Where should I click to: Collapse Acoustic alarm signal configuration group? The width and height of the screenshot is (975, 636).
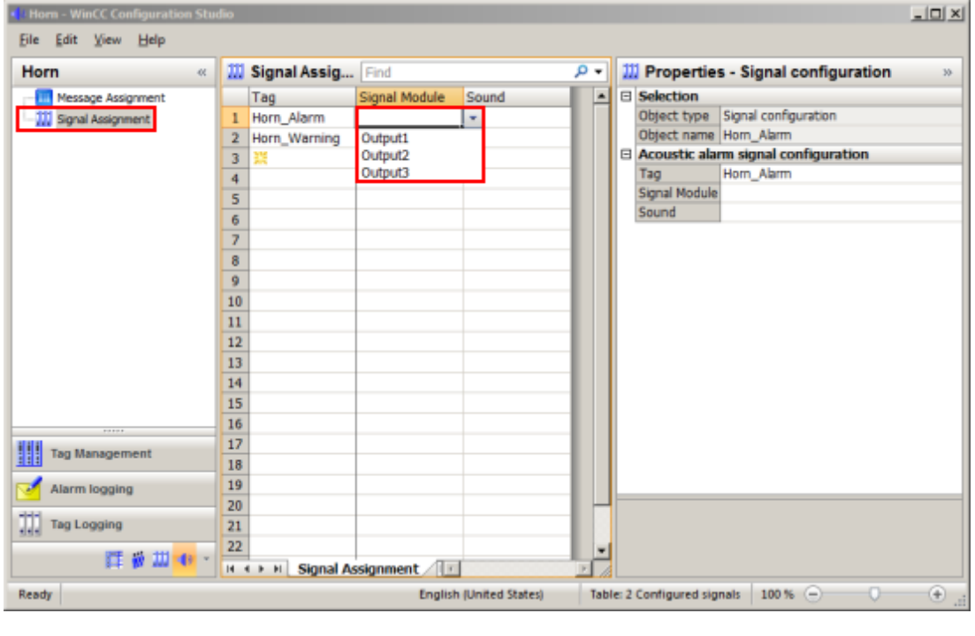627,154
